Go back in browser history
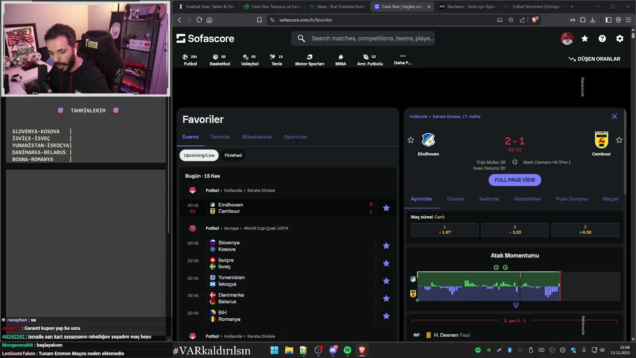Image resolution: width=636 pixels, height=358 pixels. 180,20
